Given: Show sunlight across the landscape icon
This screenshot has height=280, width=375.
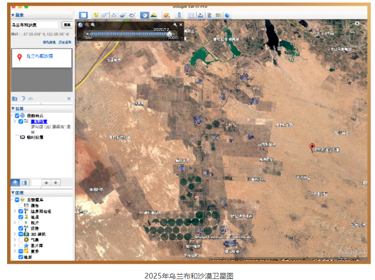Looking at the screenshot, I should coord(153,15).
